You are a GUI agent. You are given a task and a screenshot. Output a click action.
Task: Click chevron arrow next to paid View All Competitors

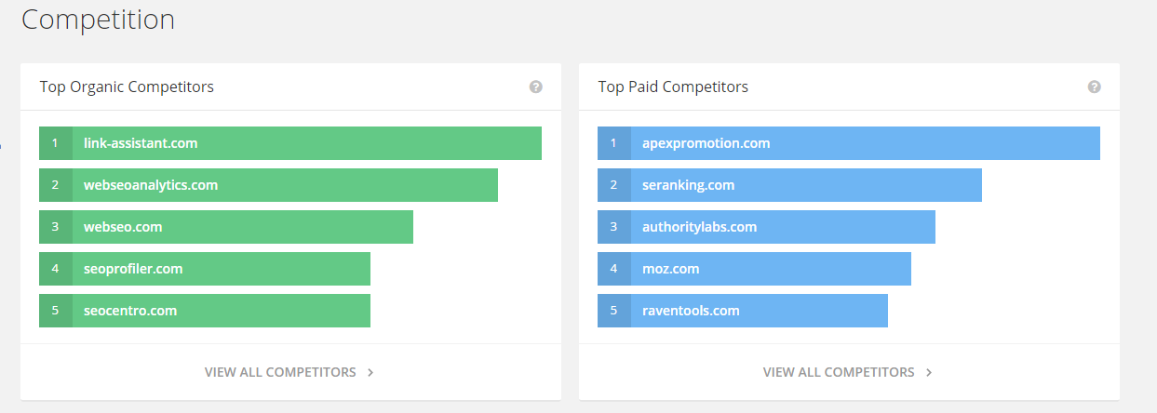click(x=929, y=373)
